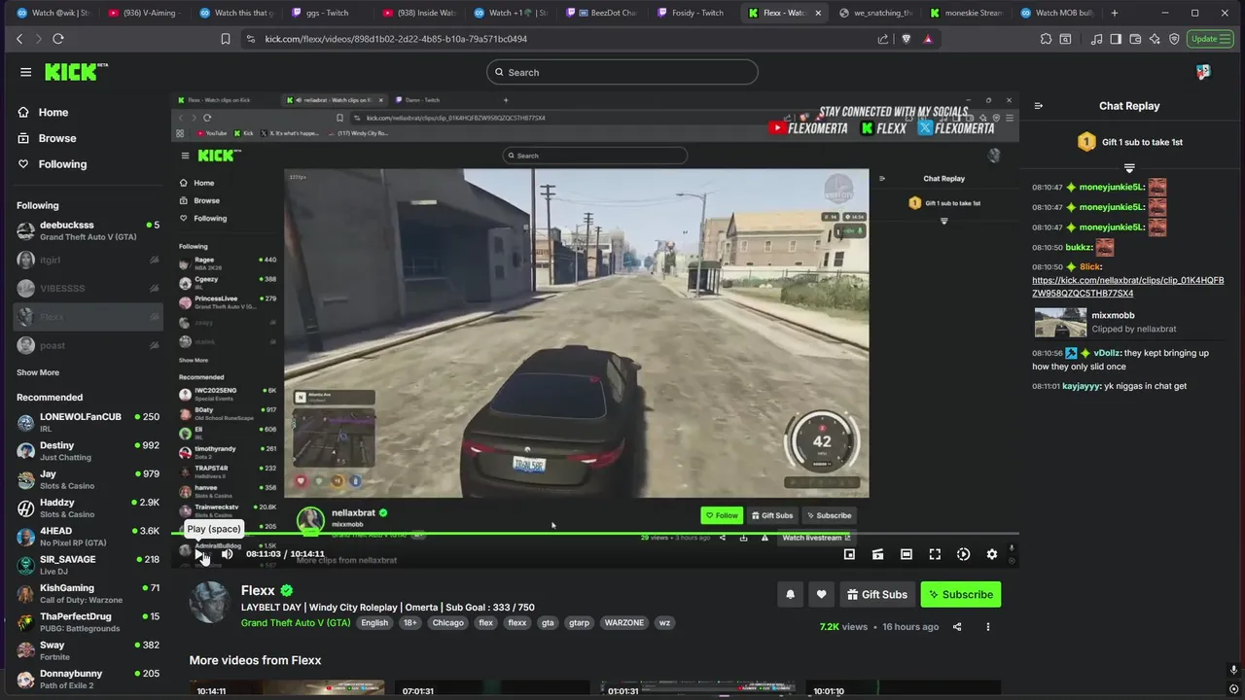Viewport: 1245px width, 700px height.
Task: Open the Kick hamburger menu
Action: pos(25,72)
